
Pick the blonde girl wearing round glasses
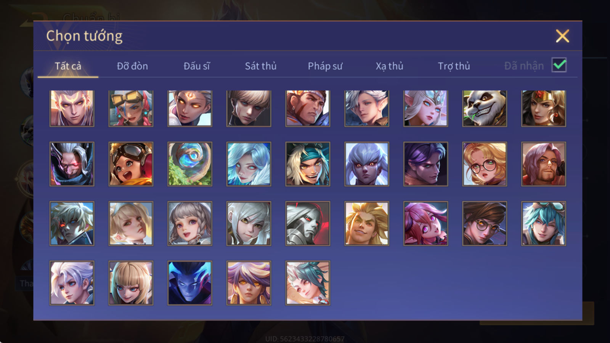pos(485,164)
